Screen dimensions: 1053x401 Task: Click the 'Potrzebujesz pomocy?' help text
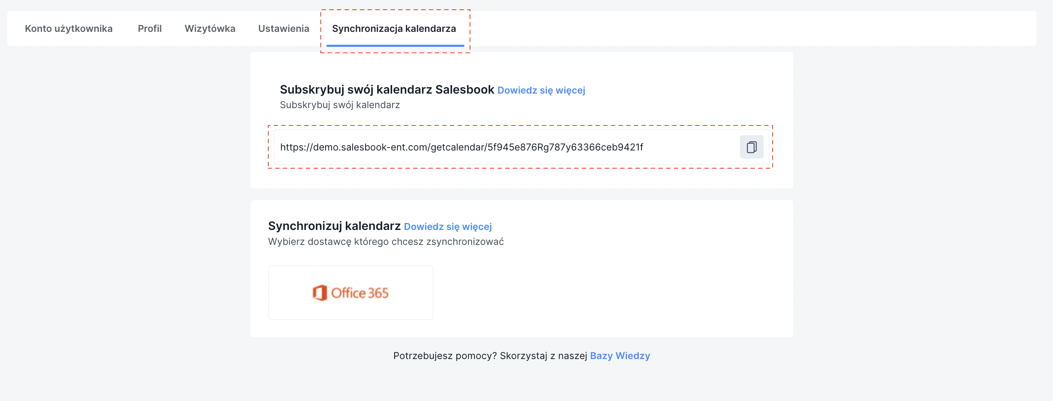click(x=490, y=356)
